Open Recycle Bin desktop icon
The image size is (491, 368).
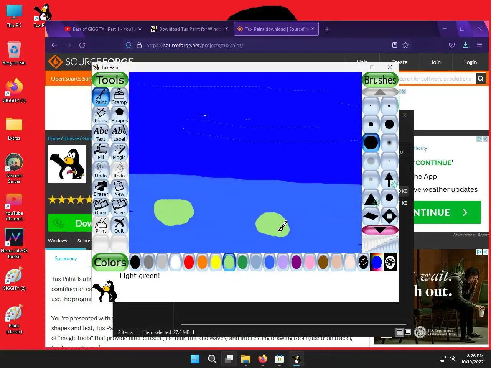pos(14,53)
